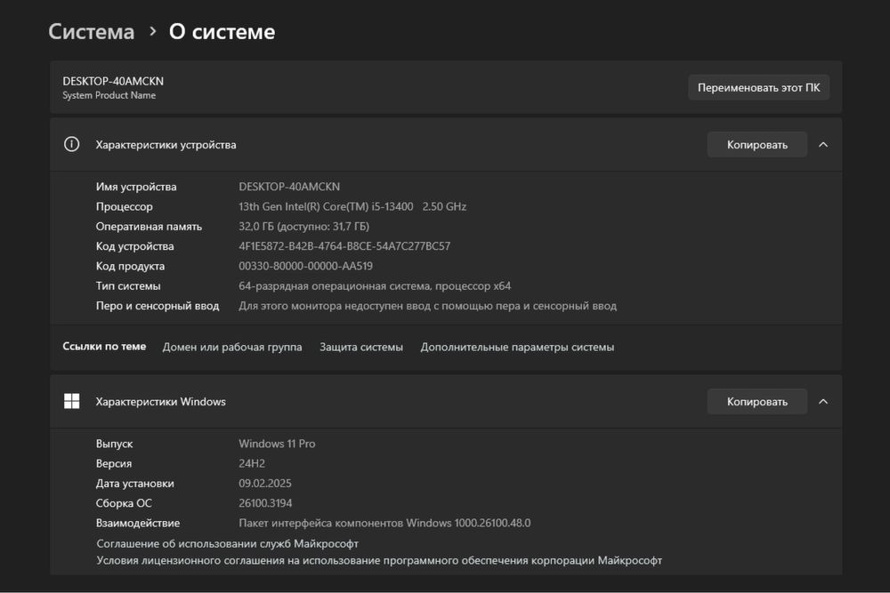Click System Product Name text

(109, 95)
